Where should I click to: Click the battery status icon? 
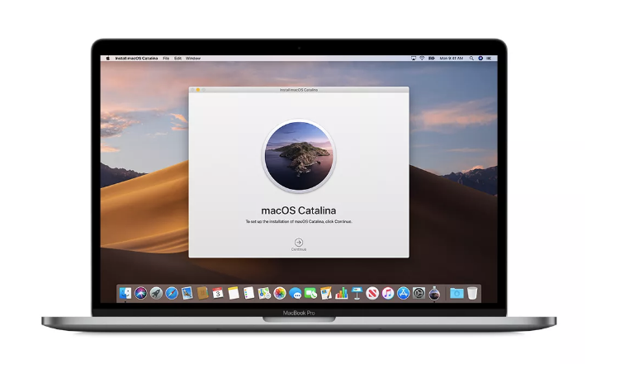[432, 58]
